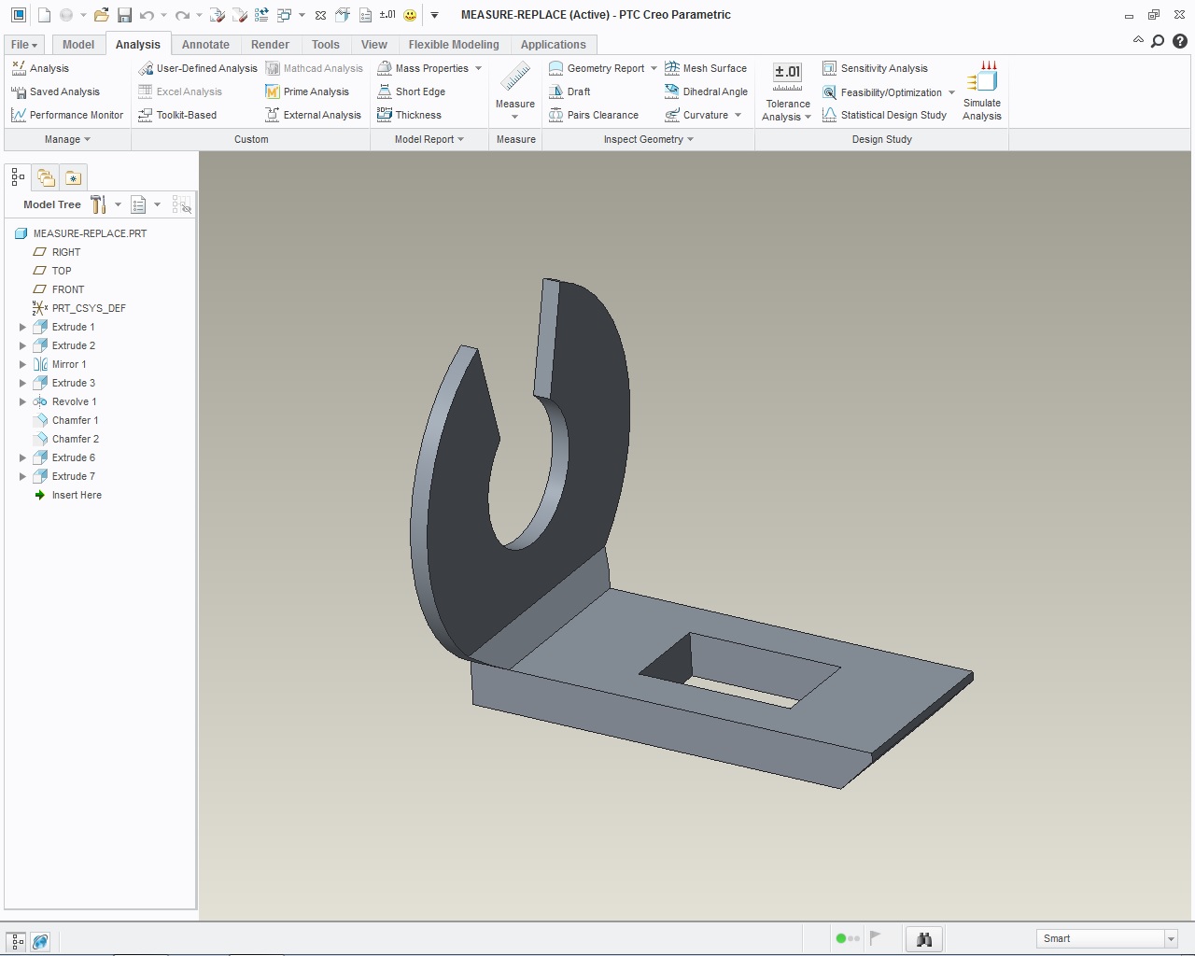This screenshot has width=1195, height=956.
Task: Collapse the ribbon with the up chevron
Action: tap(1138, 40)
